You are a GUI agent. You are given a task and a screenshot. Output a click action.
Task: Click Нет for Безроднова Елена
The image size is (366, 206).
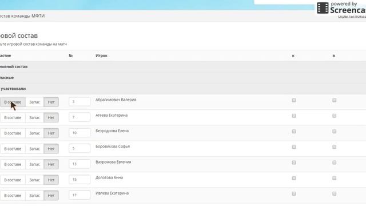51,133
